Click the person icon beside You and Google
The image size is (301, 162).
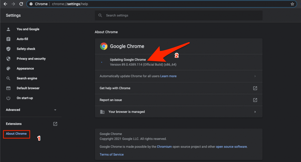(8, 29)
